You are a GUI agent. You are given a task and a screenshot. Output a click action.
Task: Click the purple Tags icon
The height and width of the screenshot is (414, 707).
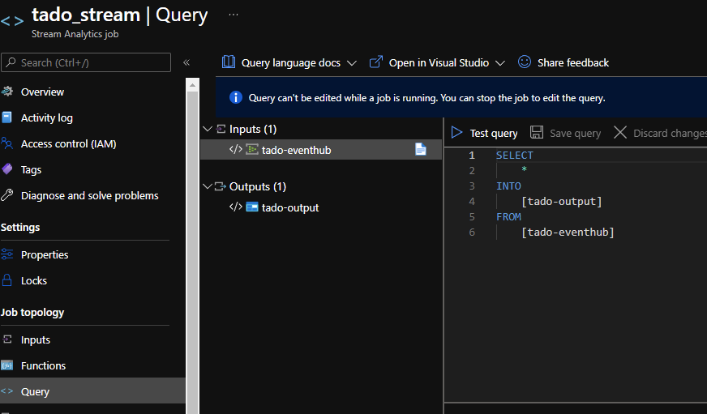pyautogui.click(x=7, y=169)
